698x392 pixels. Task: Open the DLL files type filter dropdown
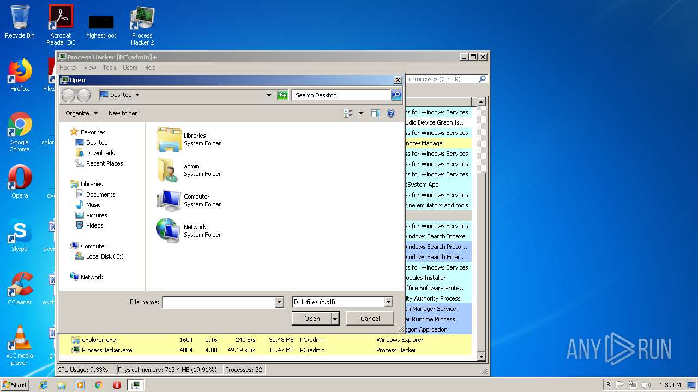(388, 302)
